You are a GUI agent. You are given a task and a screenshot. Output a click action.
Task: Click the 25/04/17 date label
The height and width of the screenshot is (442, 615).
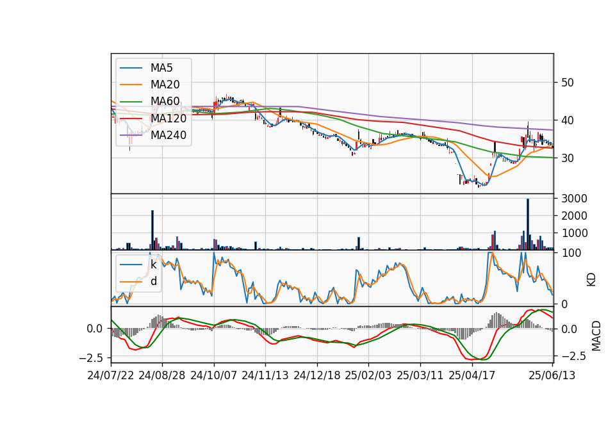[x=472, y=375]
